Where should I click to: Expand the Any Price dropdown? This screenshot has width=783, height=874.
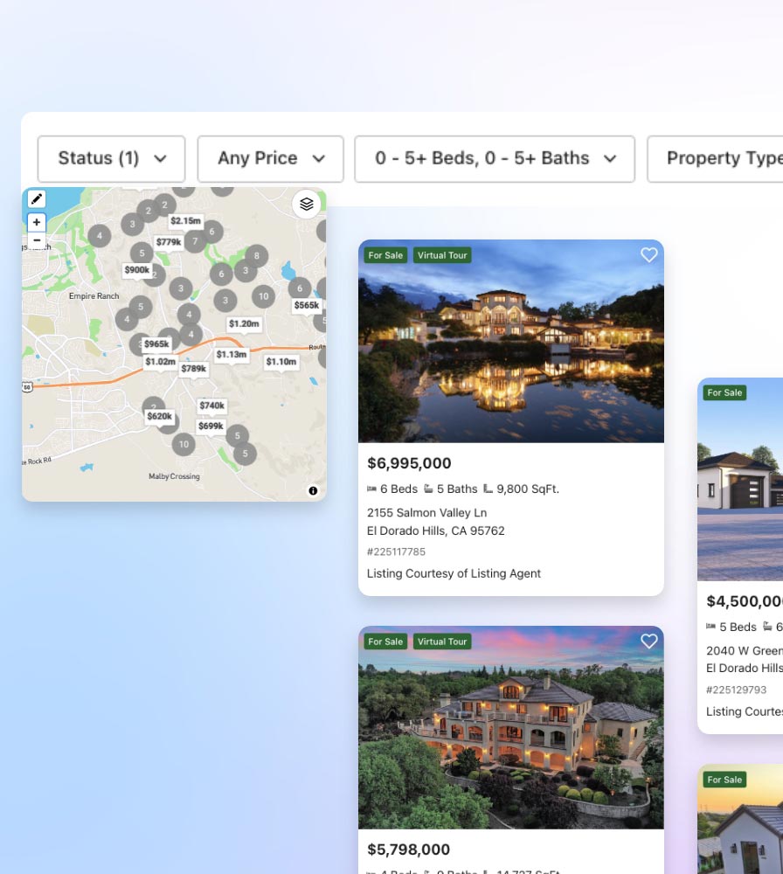(x=270, y=158)
